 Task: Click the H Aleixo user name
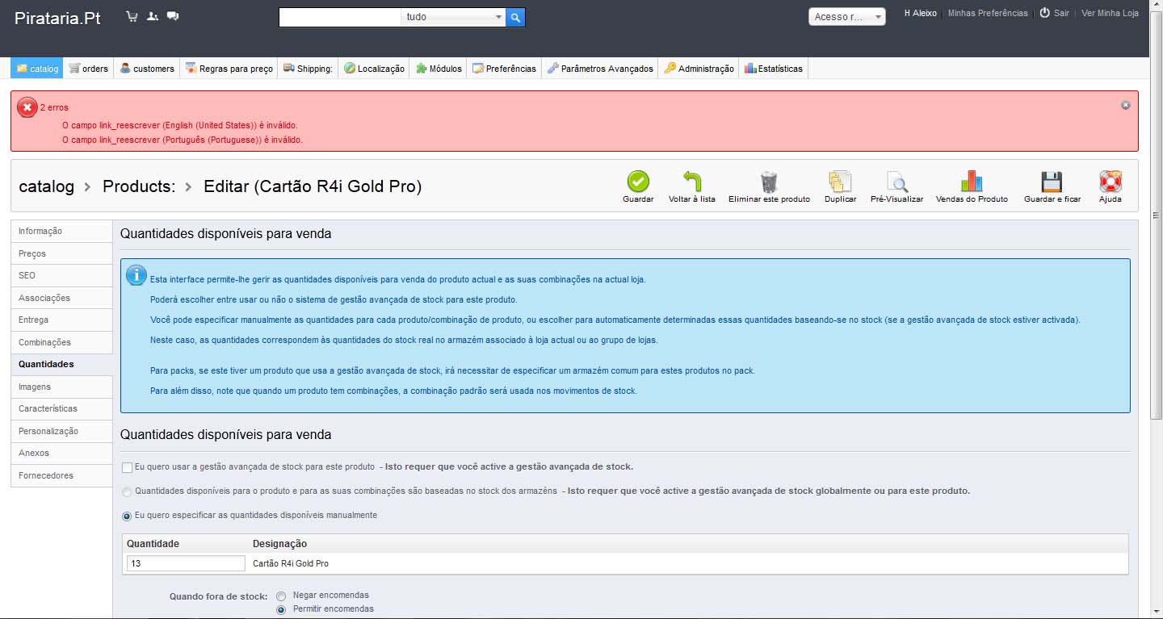921,13
